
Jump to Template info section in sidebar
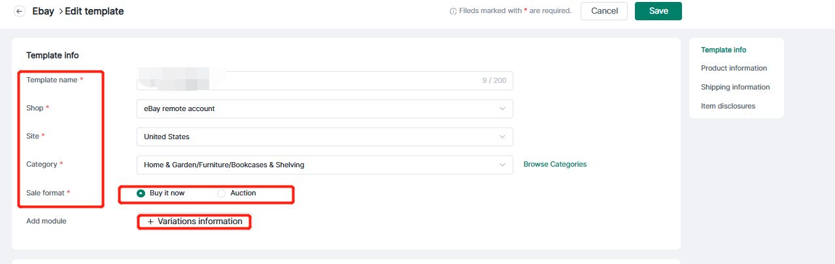coord(723,50)
